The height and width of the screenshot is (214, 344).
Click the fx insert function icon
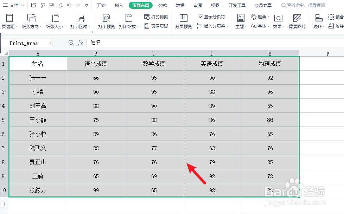pos(80,43)
